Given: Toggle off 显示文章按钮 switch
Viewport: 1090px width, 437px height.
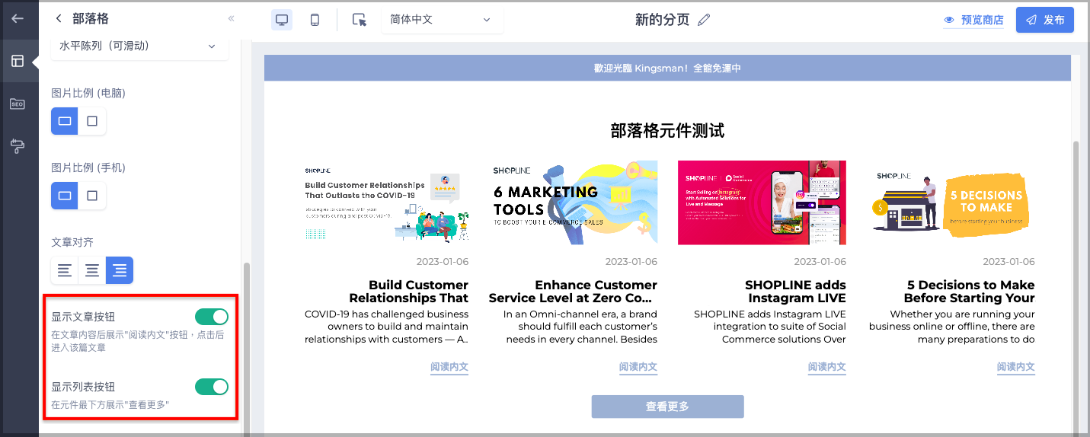Looking at the screenshot, I should pyautogui.click(x=212, y=317).
